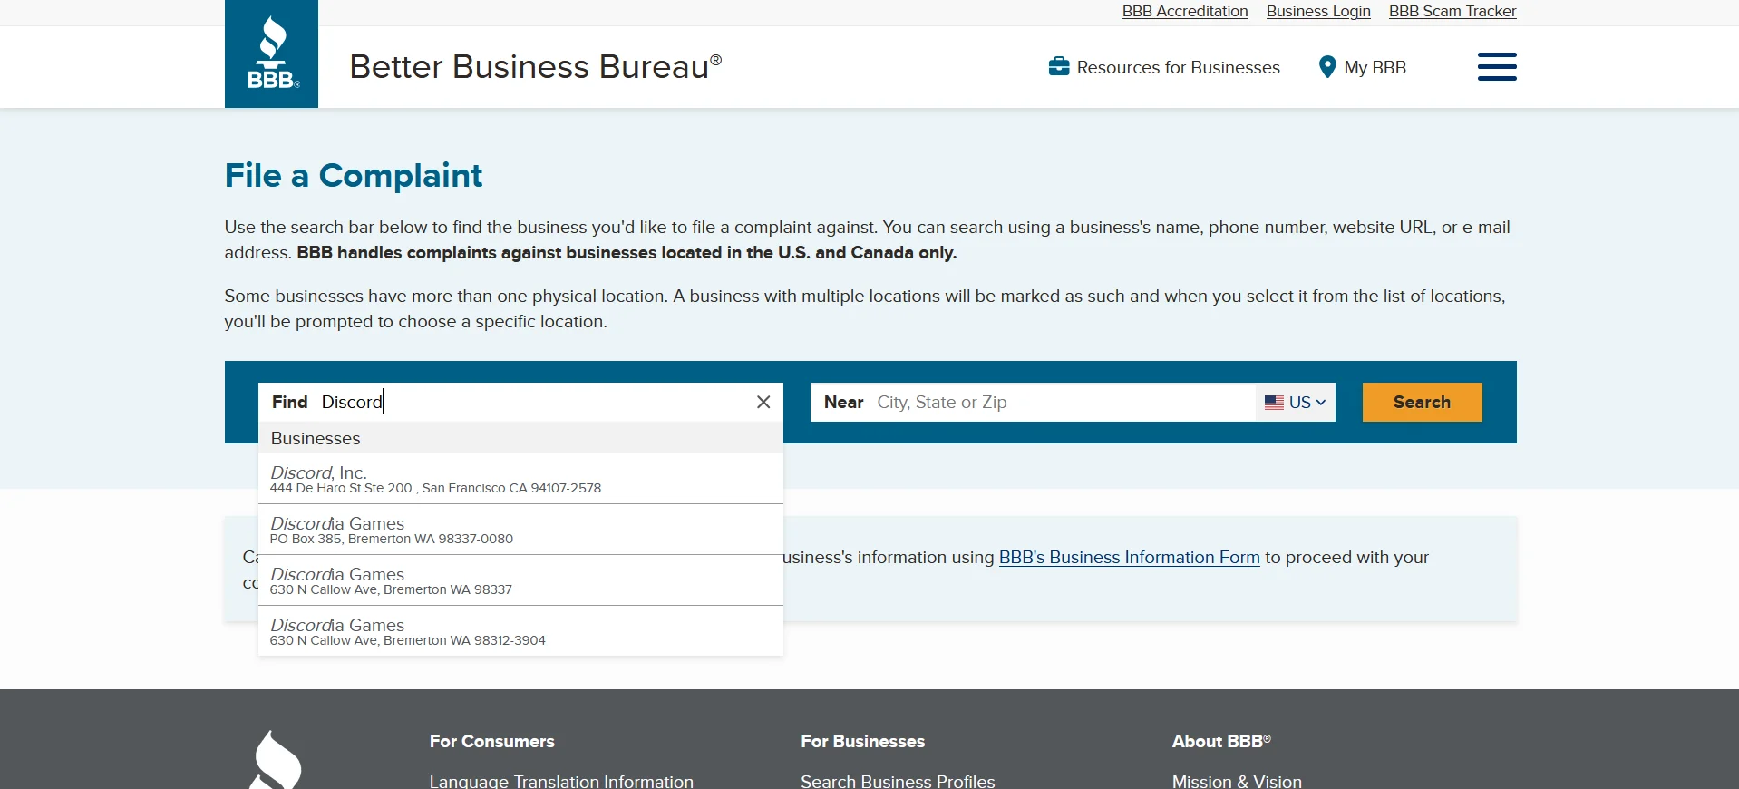Click the footer BBB torch logo
This screenshot has height=789, width=1739.
(x=275, y=762)
